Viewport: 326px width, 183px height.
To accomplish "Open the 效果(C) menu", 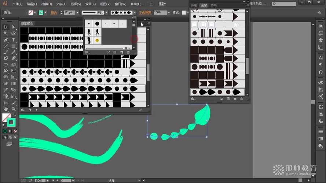I will 90,4.
